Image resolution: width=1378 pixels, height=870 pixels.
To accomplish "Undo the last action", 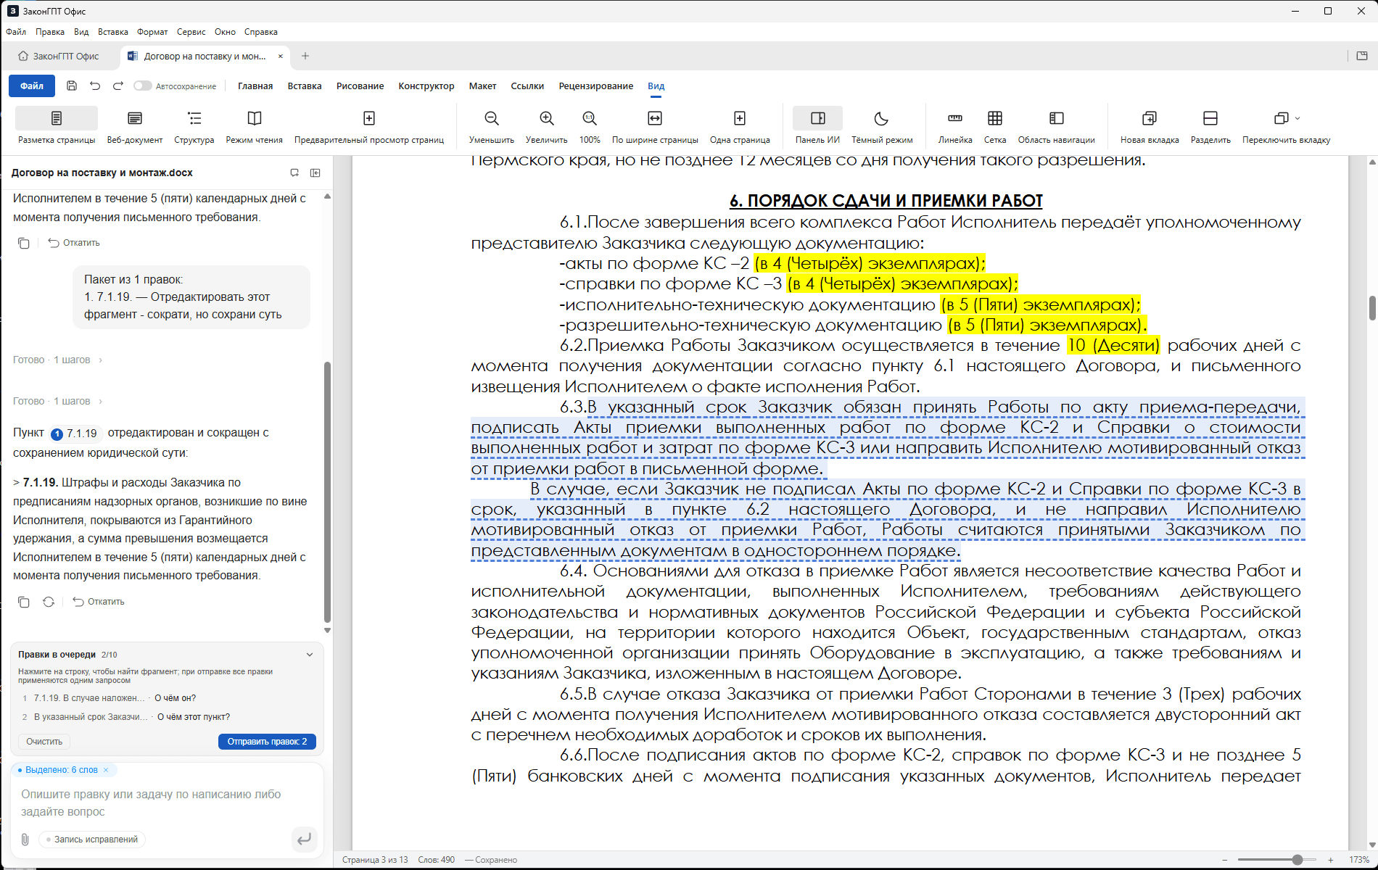I will [x=95, y=86].
